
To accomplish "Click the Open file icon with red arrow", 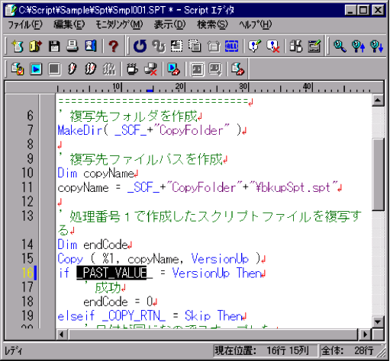I will (36, 46).
